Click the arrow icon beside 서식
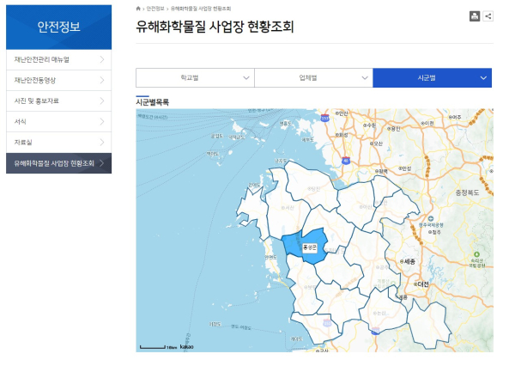The height and width of the screenshot is (366, 515). (x=102, y=122)
